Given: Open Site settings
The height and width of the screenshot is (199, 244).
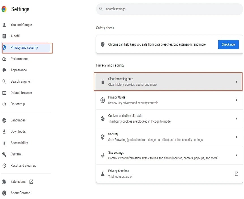Looking at the screenshot, I should pos(170,155).
